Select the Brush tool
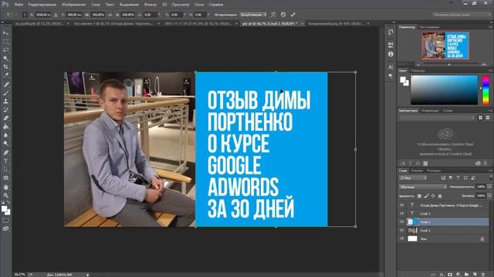This screenshot has width=494, height=277. click(5, 93)
